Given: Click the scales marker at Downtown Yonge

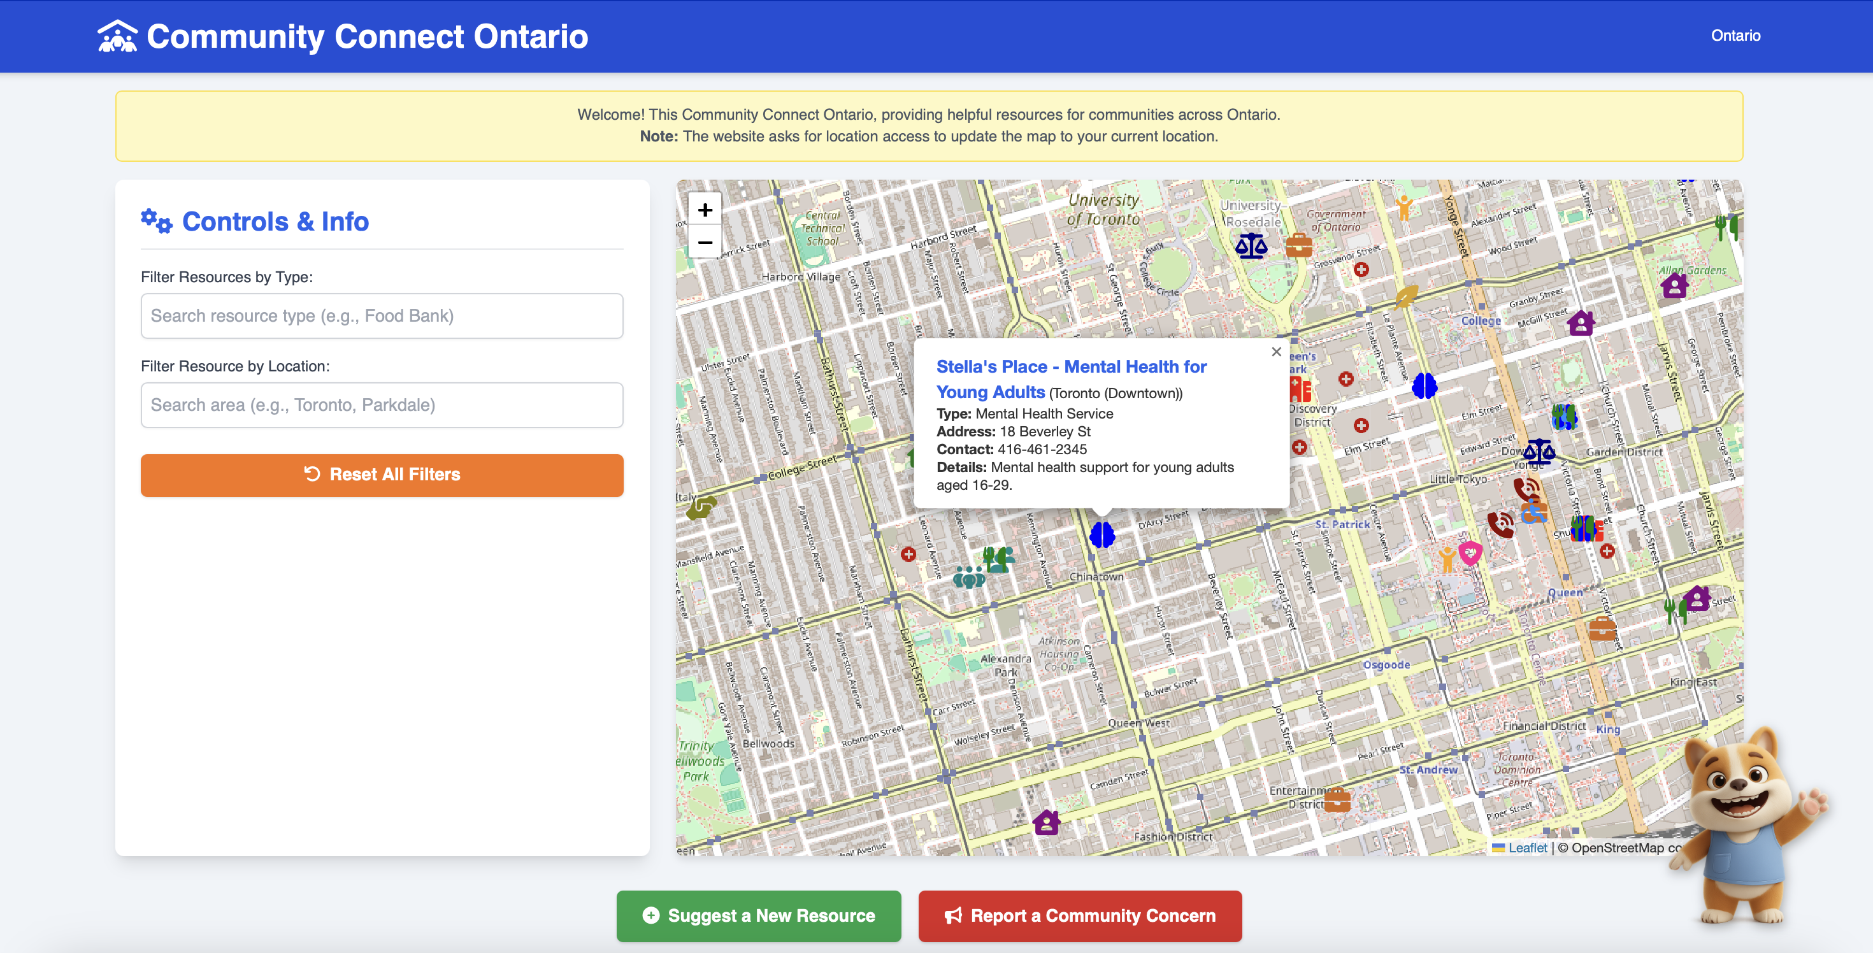Looking at the screenshot, I should click(1539, 452).
